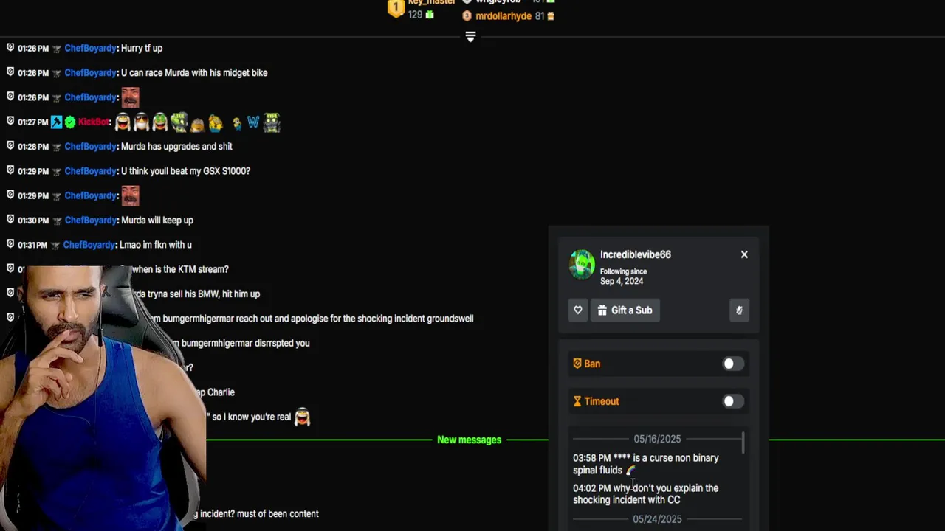
Task: Enable the Ban toggle switch
Action: [x=732, y=364]
